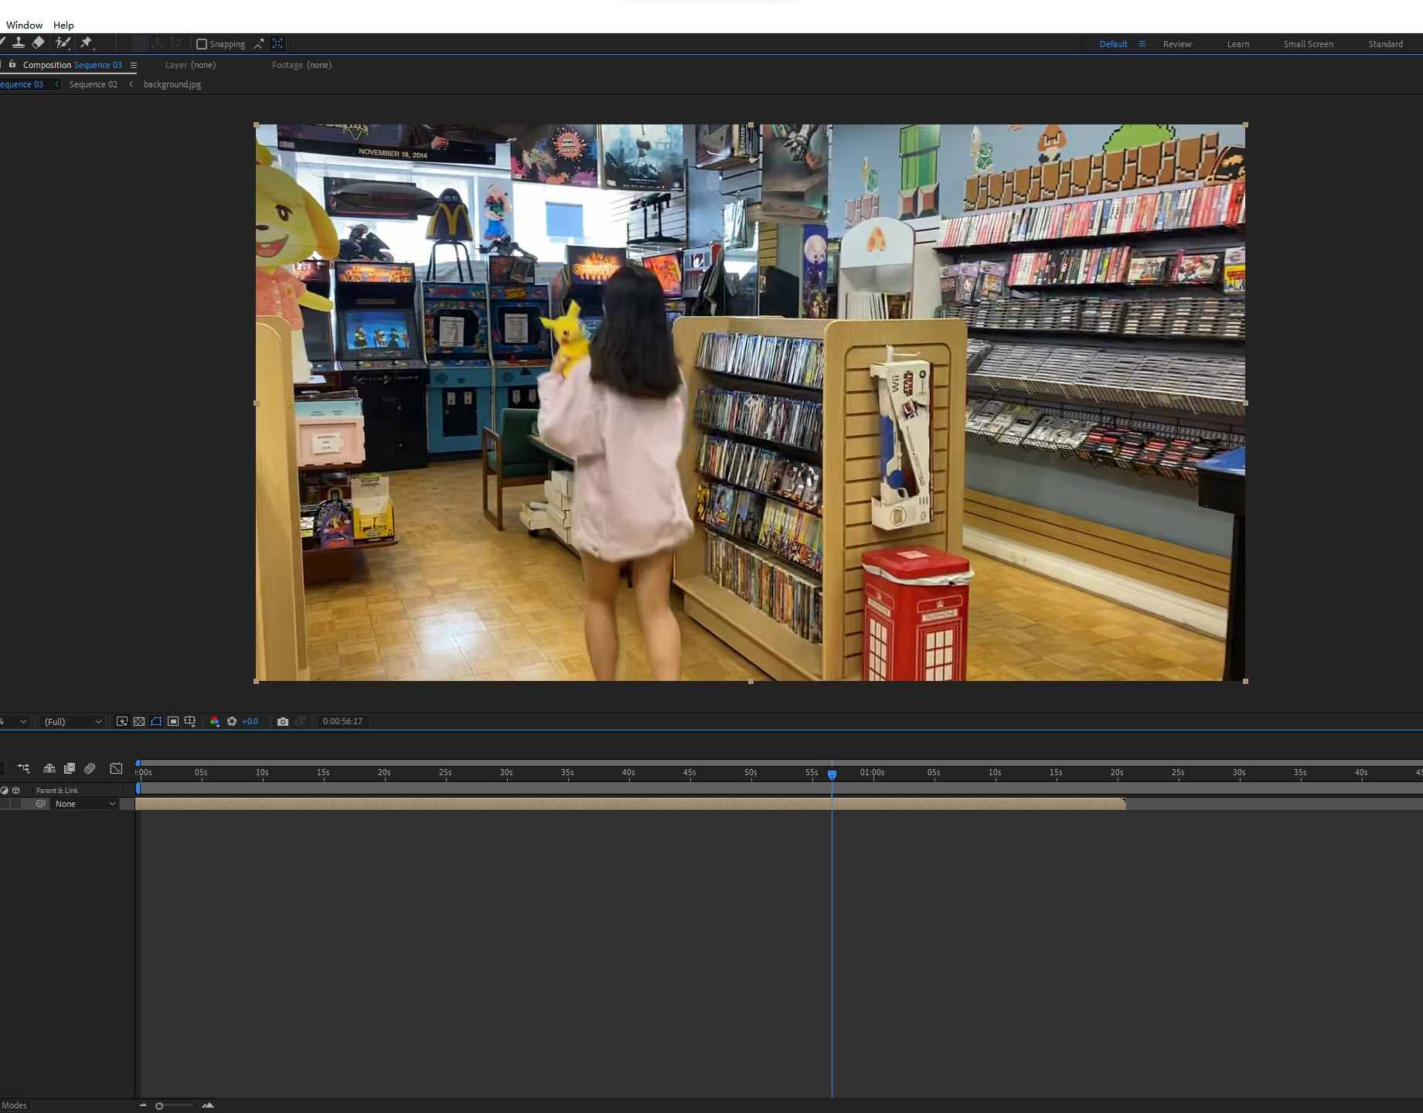1423x1113 pixels.
Task: Toggle the Frame Blending enable switch
Action: click(x=70, y=768)
